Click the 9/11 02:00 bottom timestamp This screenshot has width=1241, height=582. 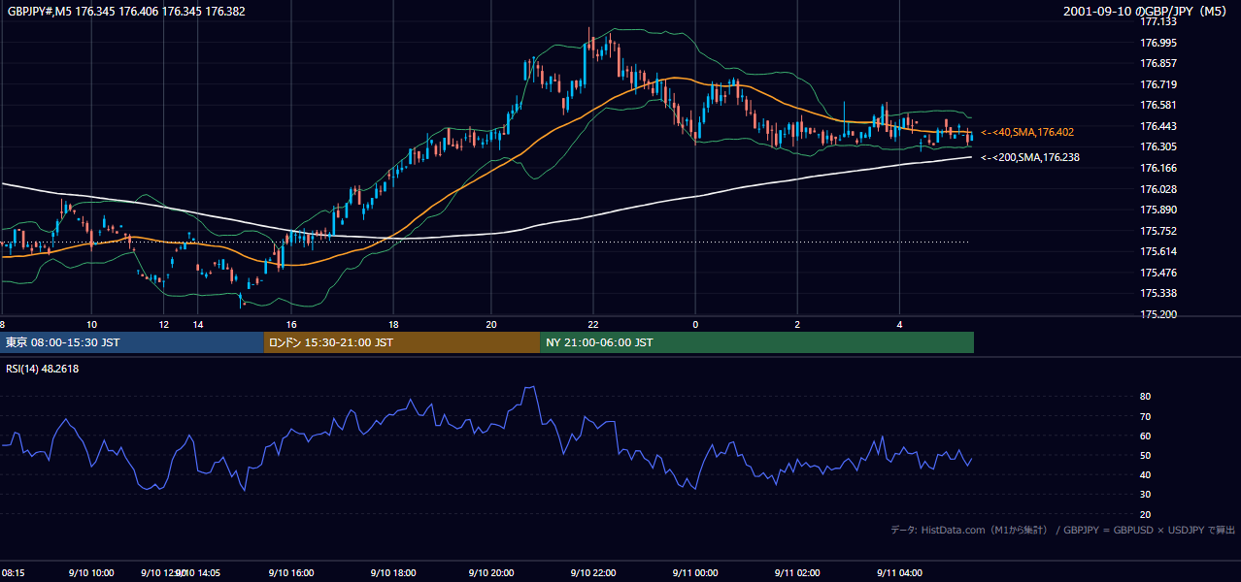point(797,573)
